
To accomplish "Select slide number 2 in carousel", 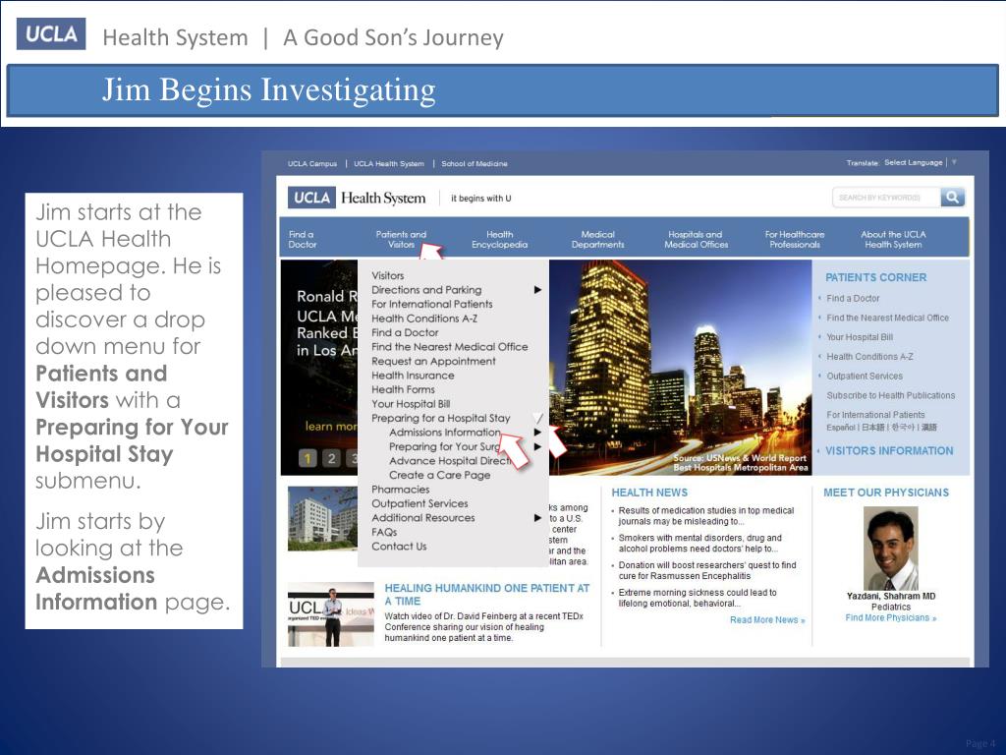I will (x=331, y=458).
